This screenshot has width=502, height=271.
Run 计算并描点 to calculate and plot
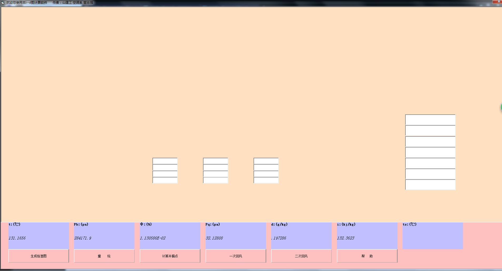pyautogui.click(x=170, y=256)
